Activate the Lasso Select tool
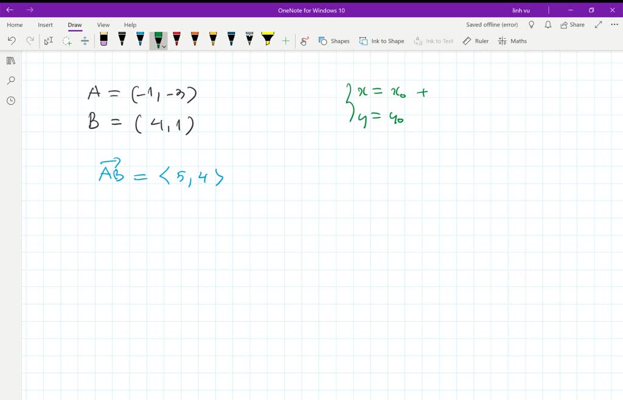Viewport: 623px width, 400px height. (x=66, y=40)
